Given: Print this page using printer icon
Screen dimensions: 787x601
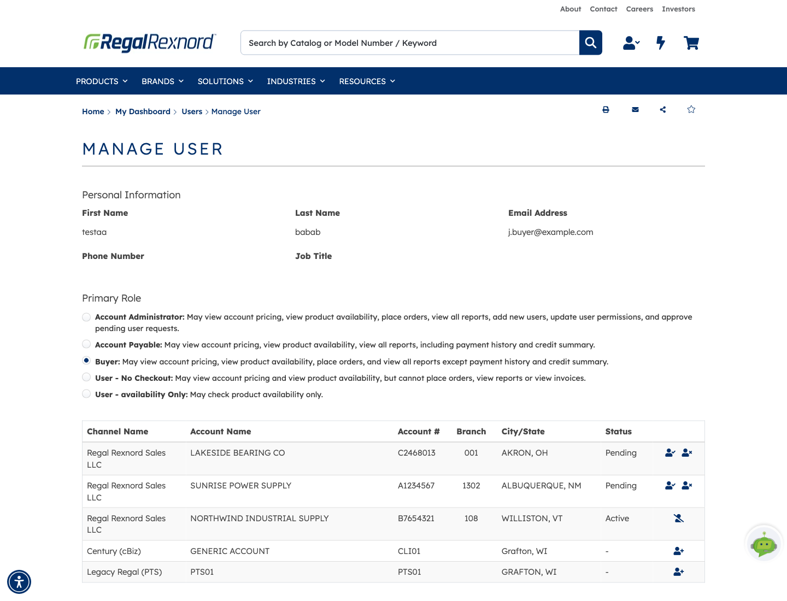Looking at the screenshot, I should coord(606,110).
